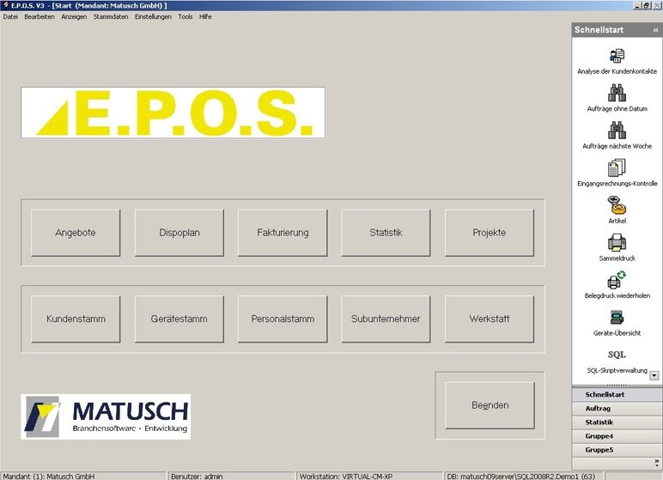Open the Kundenstamm module

(76, 319)
